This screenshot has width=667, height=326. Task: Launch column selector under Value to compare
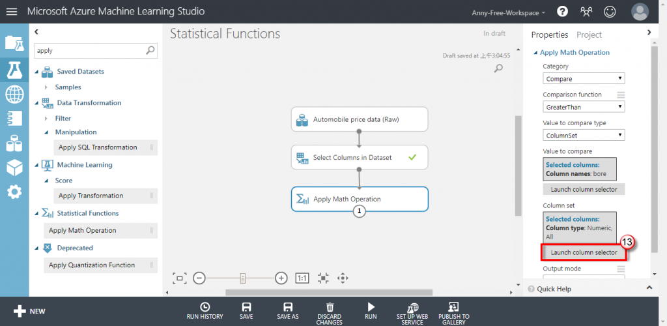point(584,189)
